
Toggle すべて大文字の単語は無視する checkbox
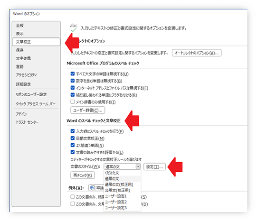coord(73,74)
